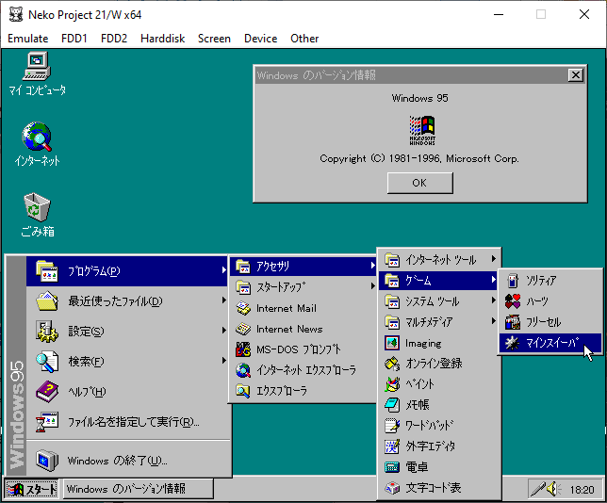Open the Device menu

point(260,39)
